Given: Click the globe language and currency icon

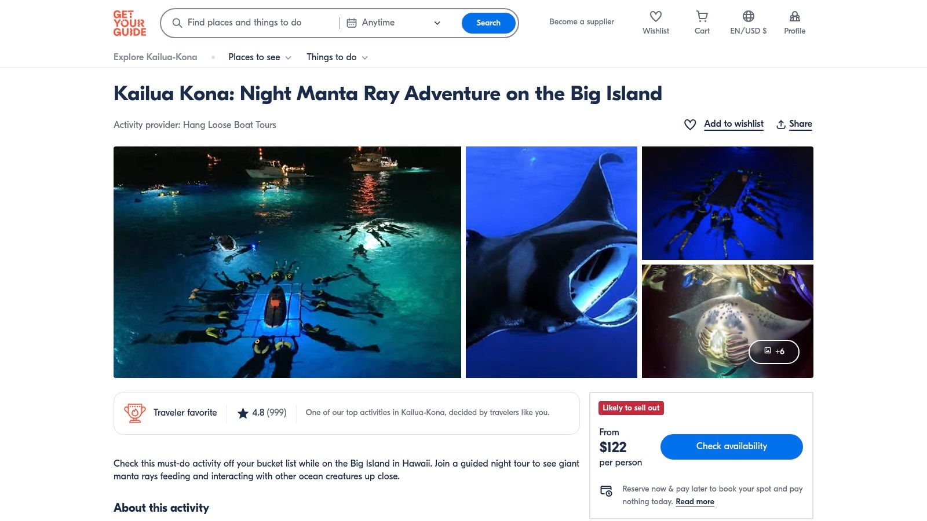Looking at the screenshot, I should [748, 17].
